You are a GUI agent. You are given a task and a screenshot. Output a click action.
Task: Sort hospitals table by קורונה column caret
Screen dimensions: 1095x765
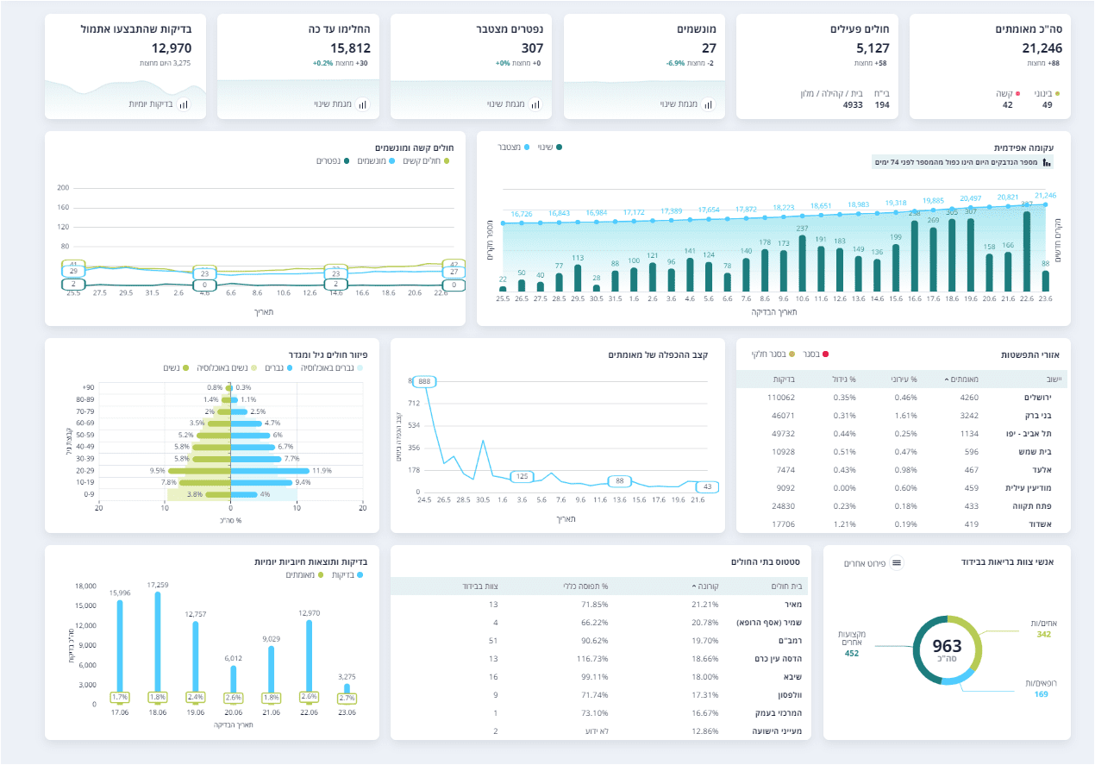[695, 586]
